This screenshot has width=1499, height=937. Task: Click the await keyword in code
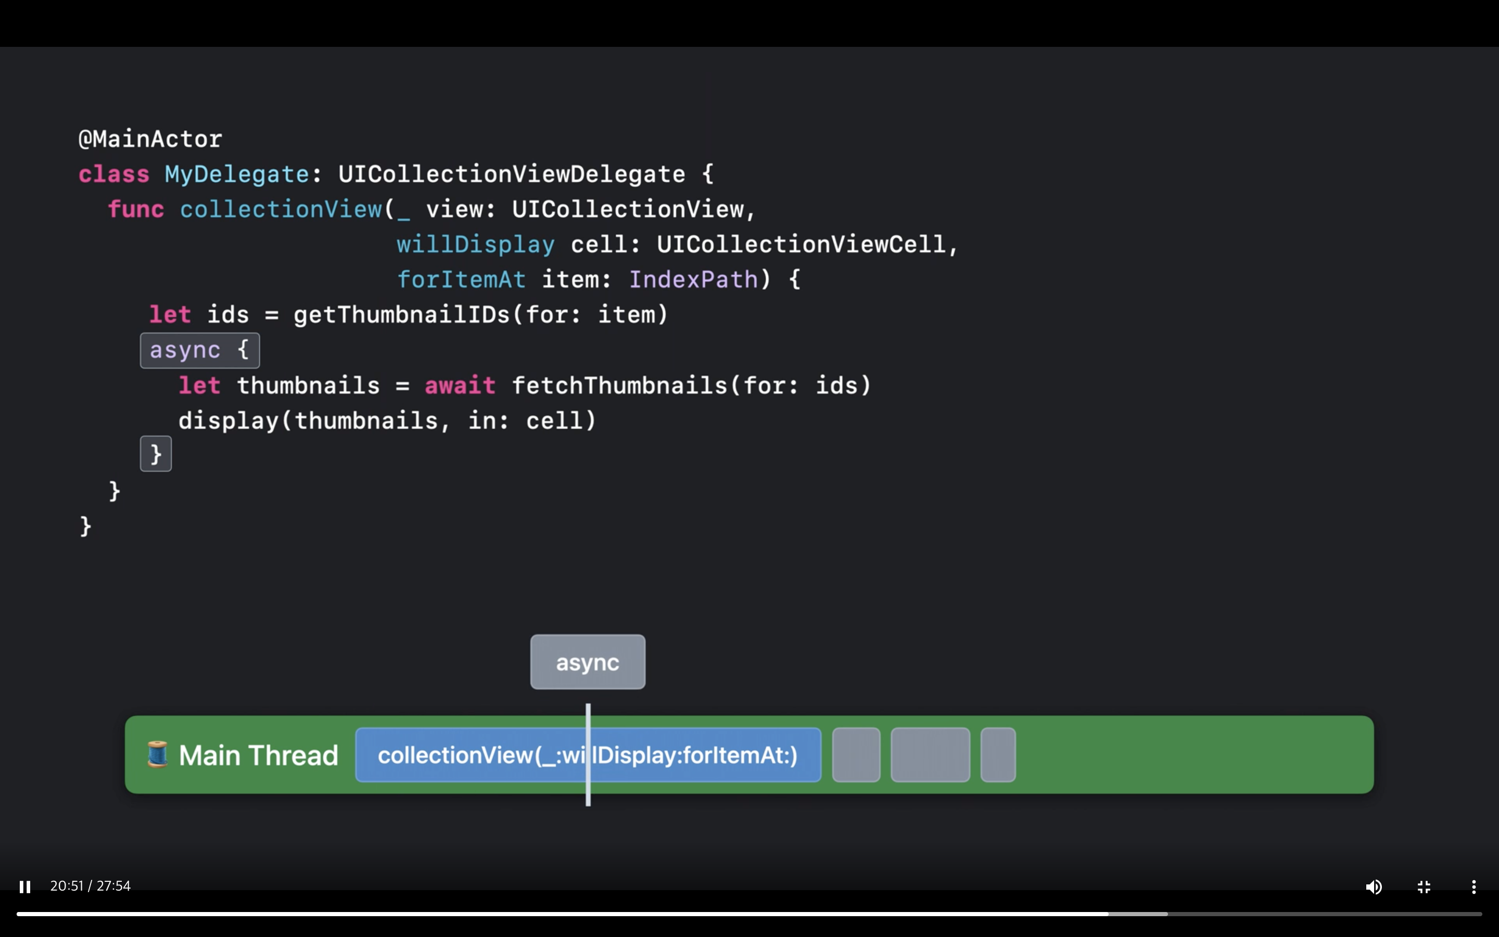pos(460,385)
